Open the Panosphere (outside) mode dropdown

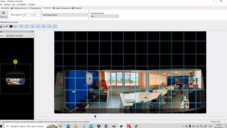pos(19,36)
